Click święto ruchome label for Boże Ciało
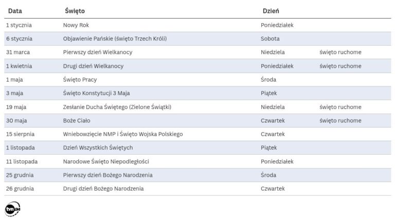Viewport: 395px width, 223px height. click(x=340, y=120)
